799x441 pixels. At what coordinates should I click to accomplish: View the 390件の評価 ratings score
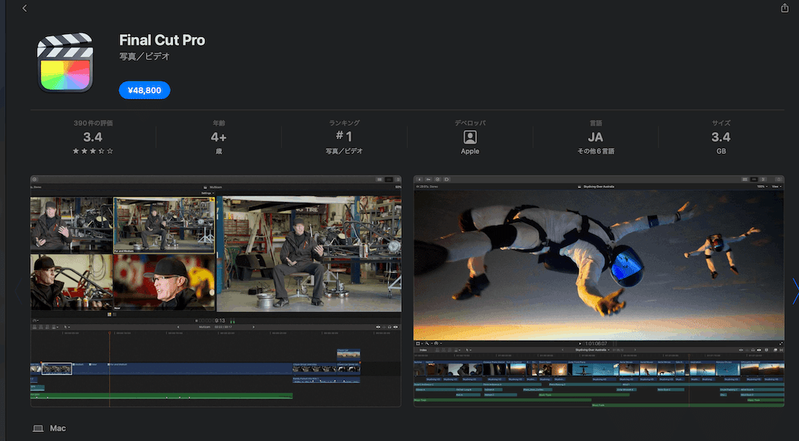click(92, 137)
